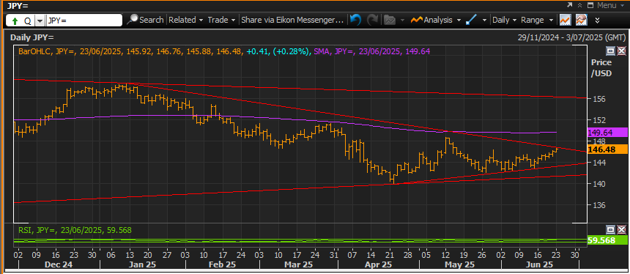Click the pop-out arrow icon in title bar
Viewport: 630px width, 274px height.
pyautogui.click(x=570, y=5)
